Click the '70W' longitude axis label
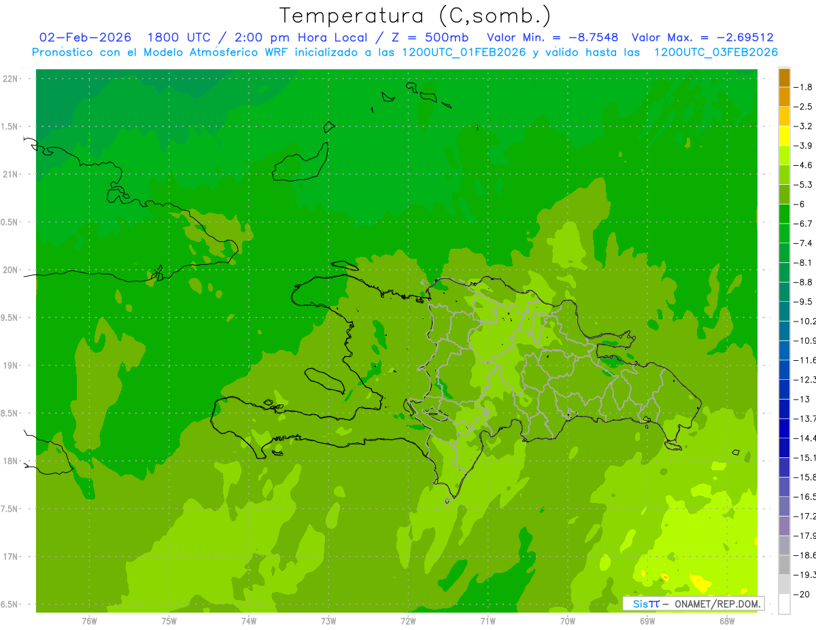816x630 pixels. pos(567,620)
